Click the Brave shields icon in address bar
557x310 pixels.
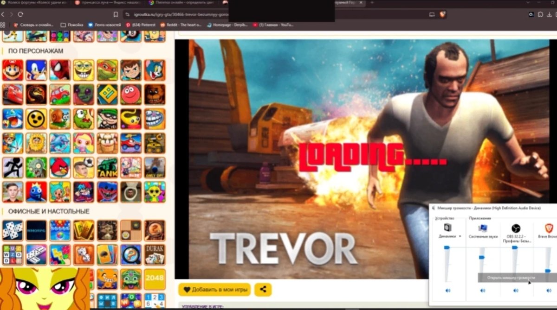pos(443,14)
